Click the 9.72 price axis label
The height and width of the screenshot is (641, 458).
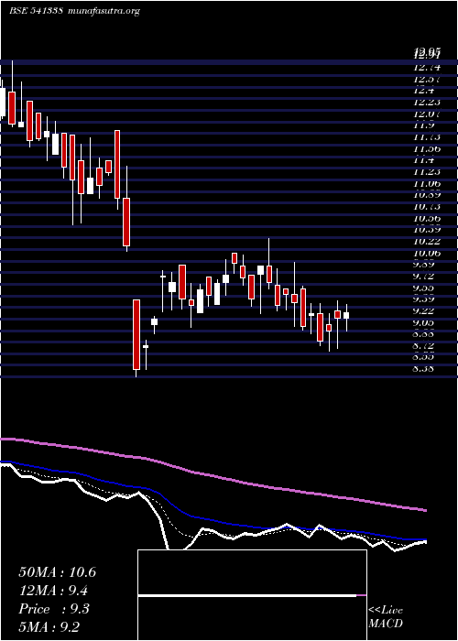(x=425, y=277)
